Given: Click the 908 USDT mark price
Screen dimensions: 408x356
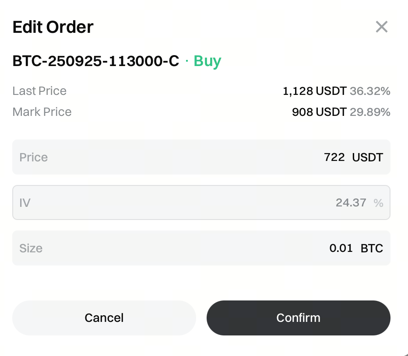Looking at the screenshot, I should tap(319, 112).
